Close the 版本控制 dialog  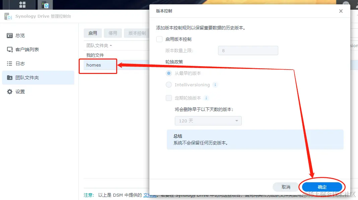[x=341, y=11]
